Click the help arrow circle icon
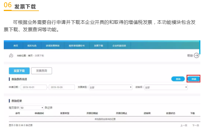 tap(197, 55)
